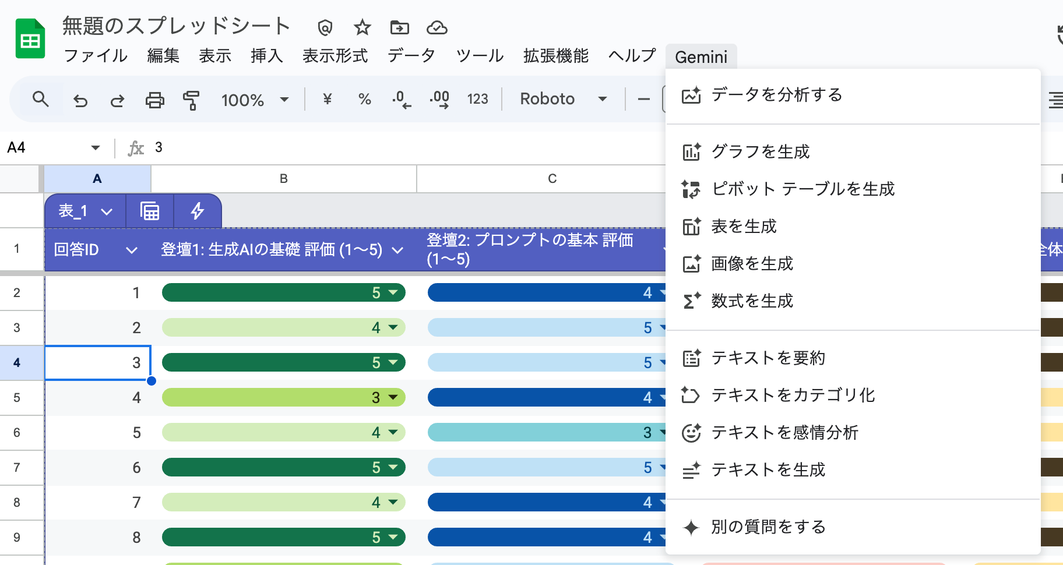
Task: Open the 123 number format menu
Action: point(478,99)
